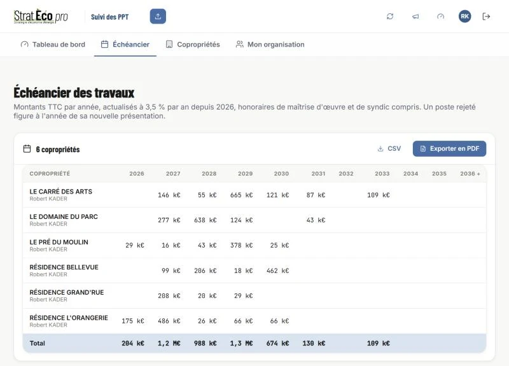Screen dimensions: 509x366
Task: Open the megaphone announcements icon
Action: [x=415, y=17]
